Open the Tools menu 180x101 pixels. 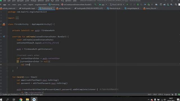click(57, 1)
